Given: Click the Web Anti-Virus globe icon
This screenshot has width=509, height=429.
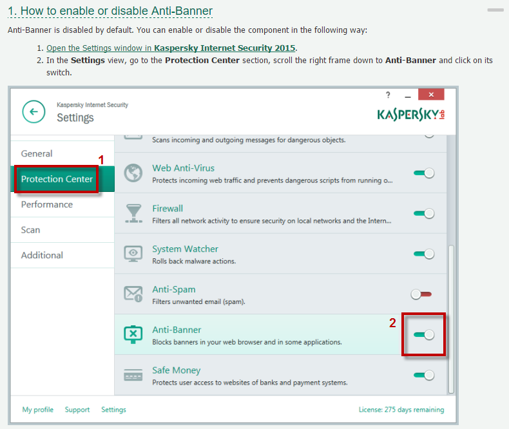Looking at the screenshot, I should click(133, 173).
